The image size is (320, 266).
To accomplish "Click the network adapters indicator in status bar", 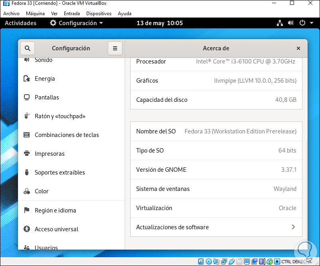I will click(224, 261).
